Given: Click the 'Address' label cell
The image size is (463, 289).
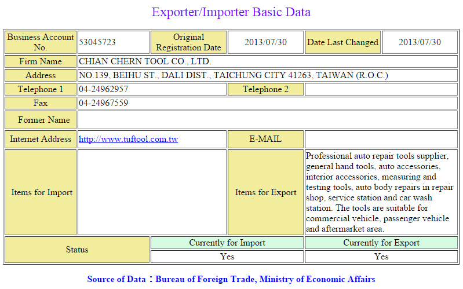Looking at the screenshot, I should (41, 75).
